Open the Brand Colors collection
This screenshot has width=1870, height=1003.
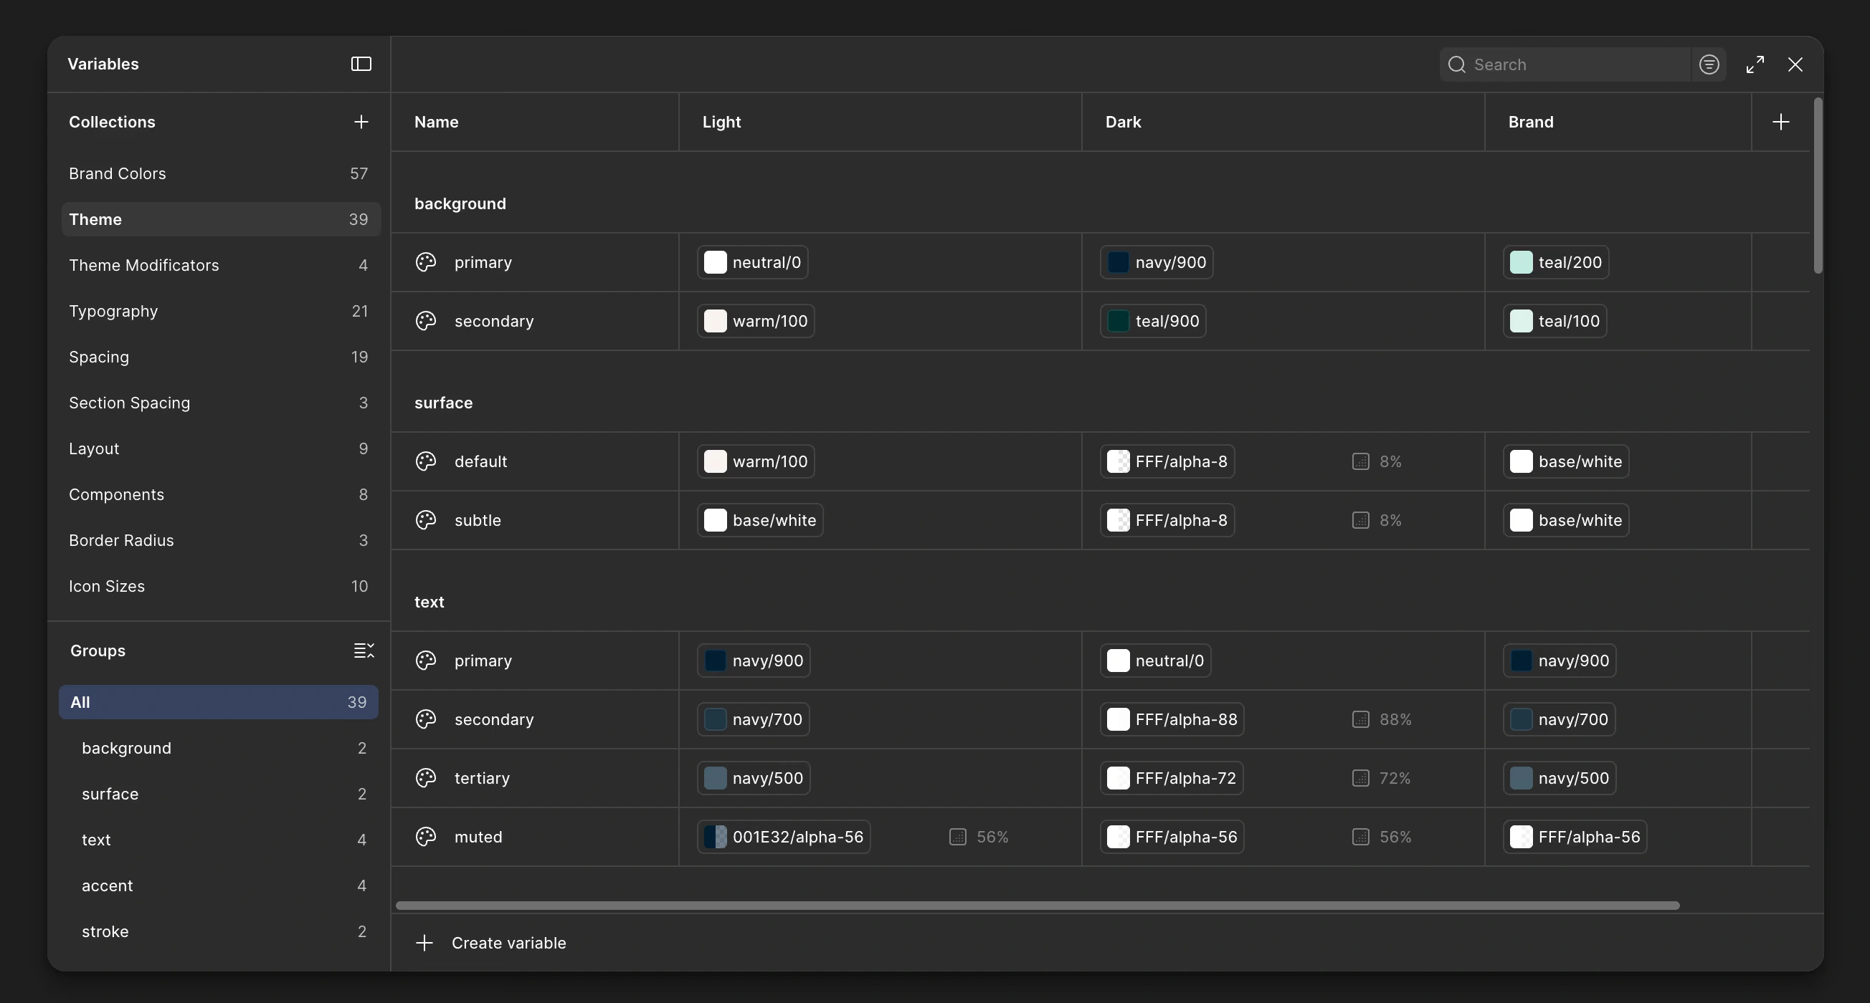click(221, 173)
